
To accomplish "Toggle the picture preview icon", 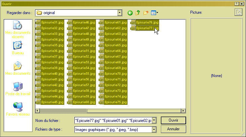I will [x=238, y=12].
